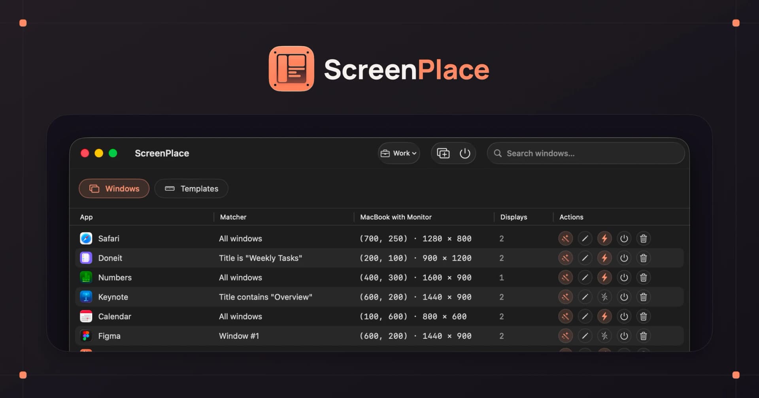759x398 pixels.
Task: Click the 'Title contains "Overview"' matcher
Action: [x=266, y=297]
